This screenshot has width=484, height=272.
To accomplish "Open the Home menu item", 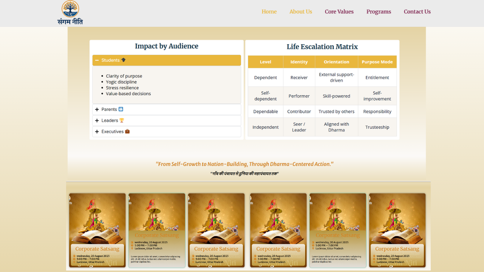I will pyautogui.click(x=269, y=12).
